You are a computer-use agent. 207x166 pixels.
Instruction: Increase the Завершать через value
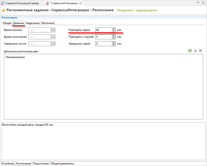(x=114, y=42)
